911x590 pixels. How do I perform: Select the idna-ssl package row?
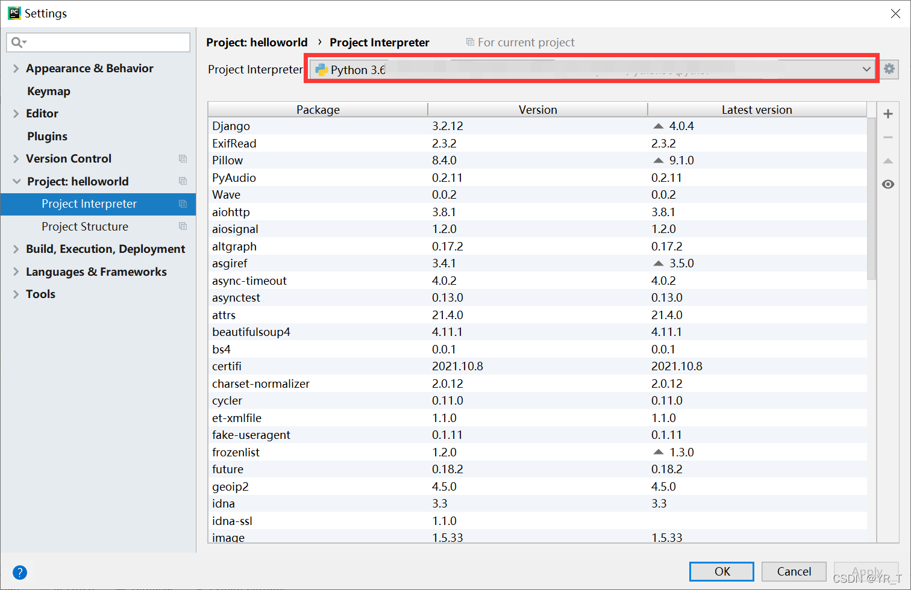(x=537, y=521)
